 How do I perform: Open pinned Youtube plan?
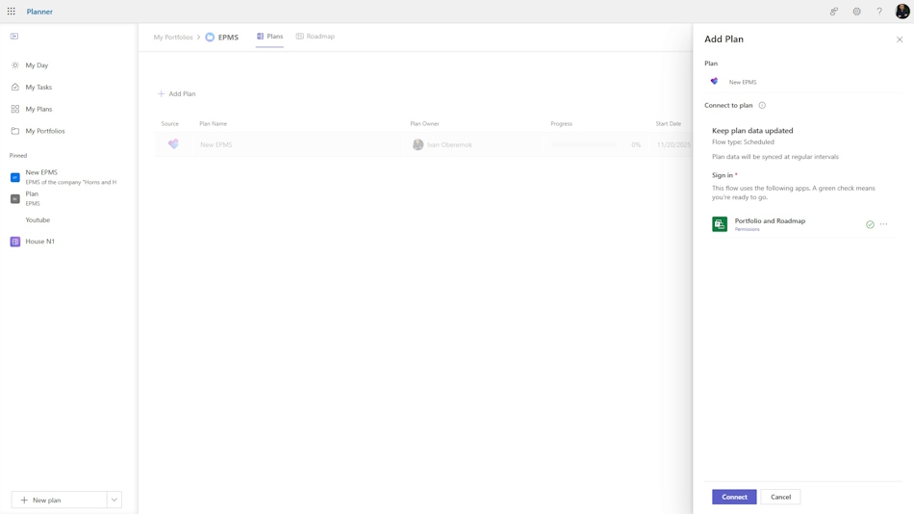tap(38, 220)
